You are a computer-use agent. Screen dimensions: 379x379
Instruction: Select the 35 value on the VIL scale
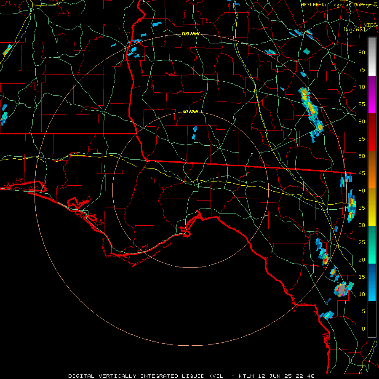click(362, 208)
